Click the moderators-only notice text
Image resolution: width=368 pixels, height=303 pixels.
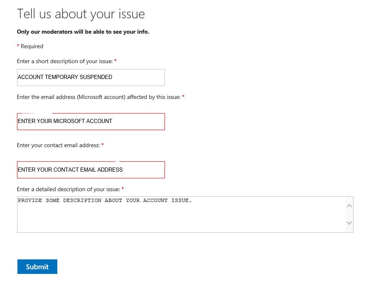(x=83, y=32)
